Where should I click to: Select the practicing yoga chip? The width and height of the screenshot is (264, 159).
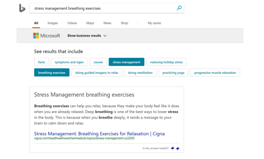click(x=173, y=73)
